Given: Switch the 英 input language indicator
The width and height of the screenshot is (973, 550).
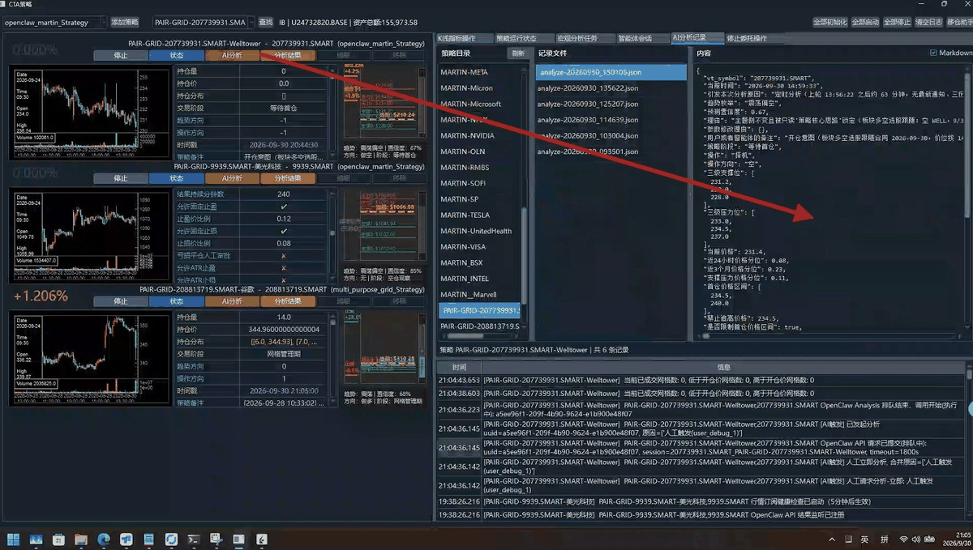Looking at the screenshot, I should 864,539.
